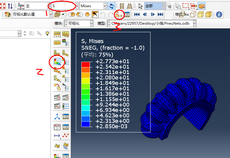Click the Auto-Fit View icon
The width and height of the screenshot is (230, 158).
[x=3, y=6]
